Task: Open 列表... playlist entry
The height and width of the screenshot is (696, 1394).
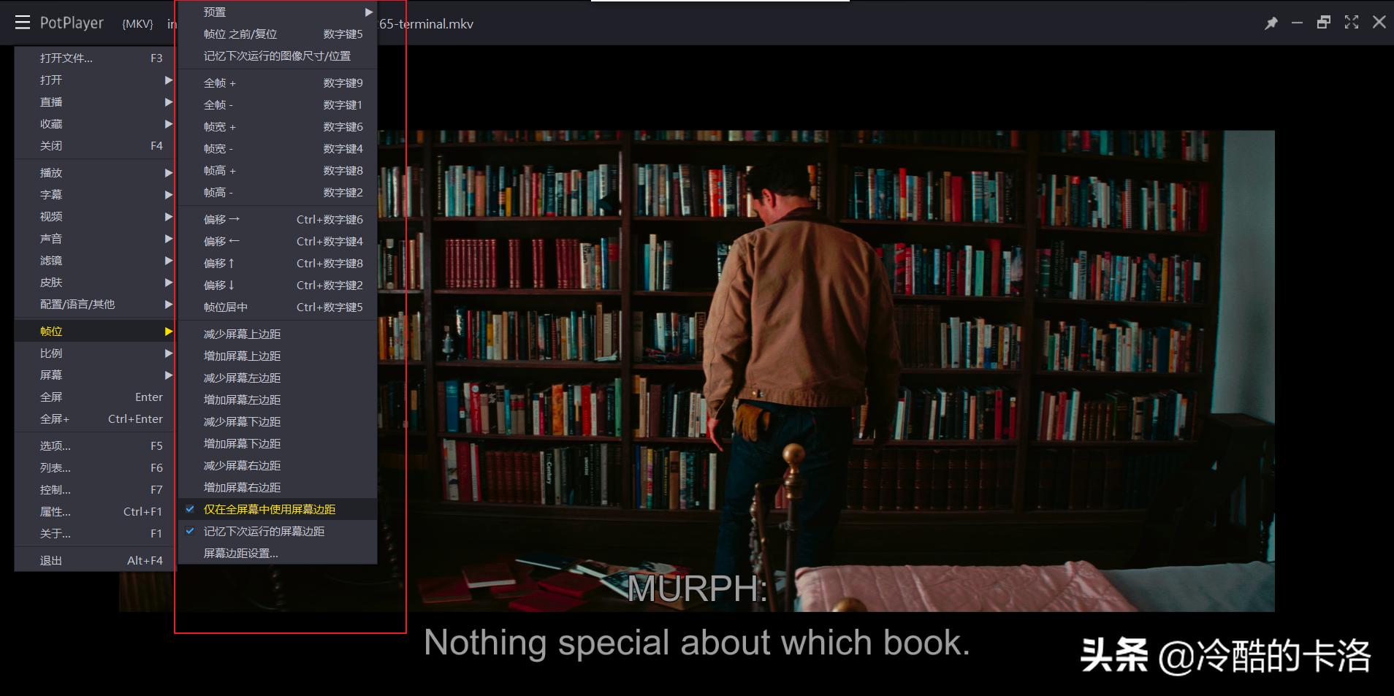Action: [x=94, y=467]
